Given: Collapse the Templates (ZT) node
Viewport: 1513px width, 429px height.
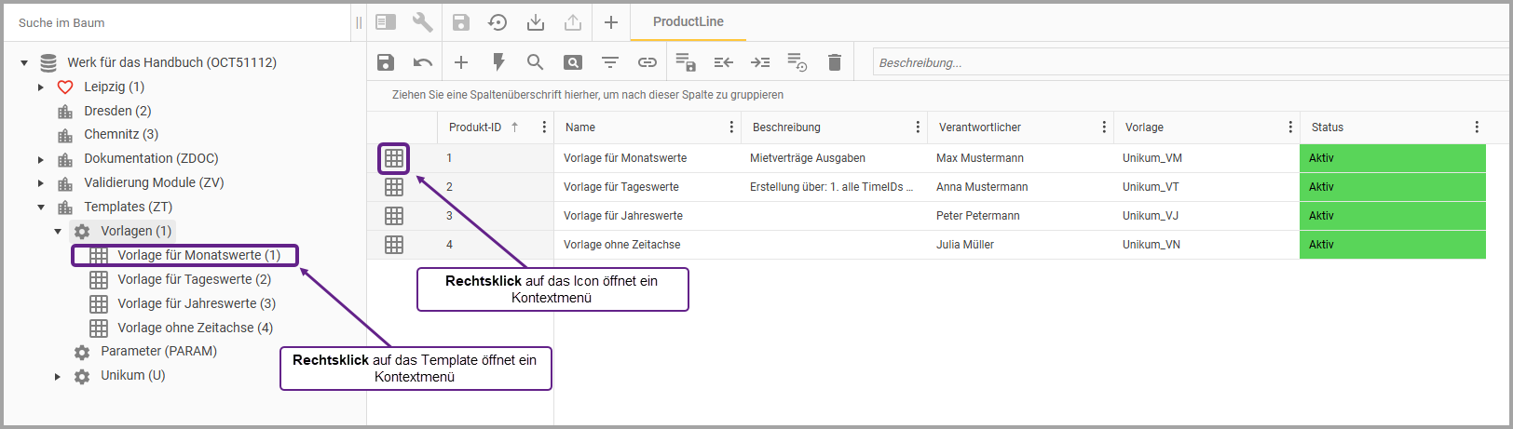Looking at the screenshot, I should pos(41,208).
